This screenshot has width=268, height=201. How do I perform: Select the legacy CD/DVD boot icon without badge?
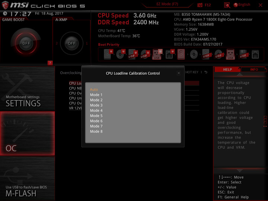tap(194, 54)
